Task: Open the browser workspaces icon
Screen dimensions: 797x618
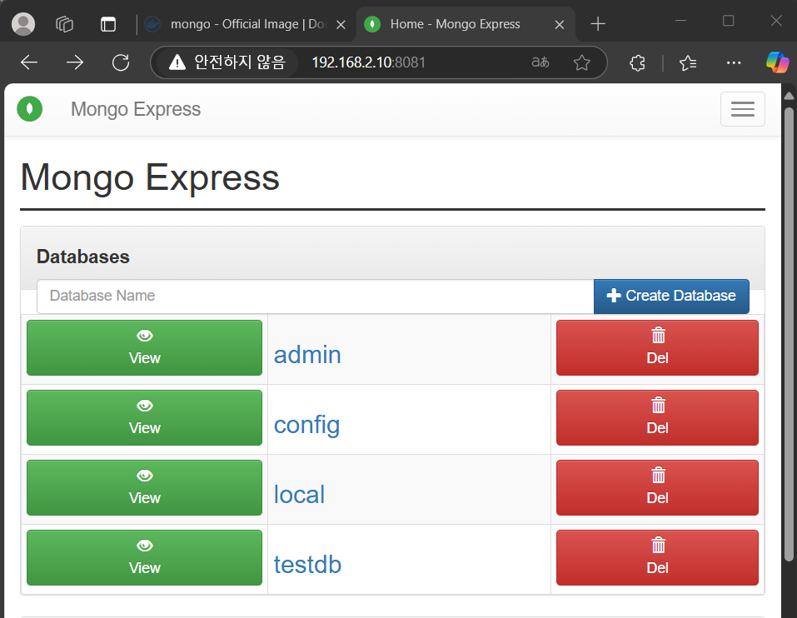Action: 65,24
